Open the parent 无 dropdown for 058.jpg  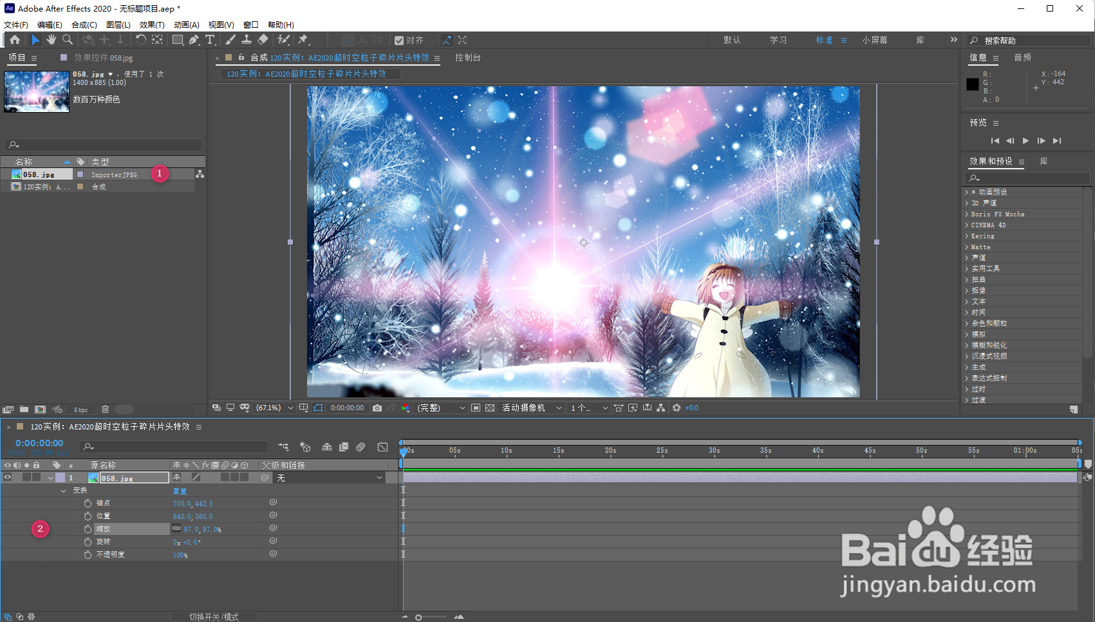tap(330, 478)
